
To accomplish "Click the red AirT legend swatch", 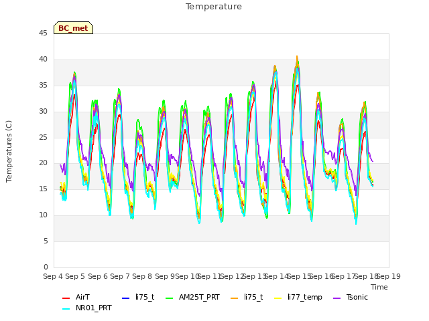I will coord(66,298).
